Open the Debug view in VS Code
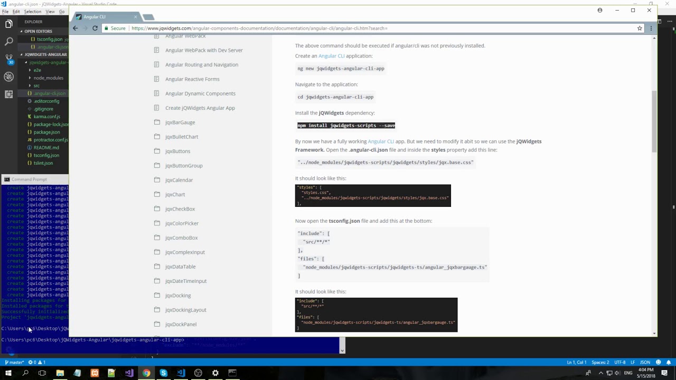676x380 pixels. tap(8, 77)
